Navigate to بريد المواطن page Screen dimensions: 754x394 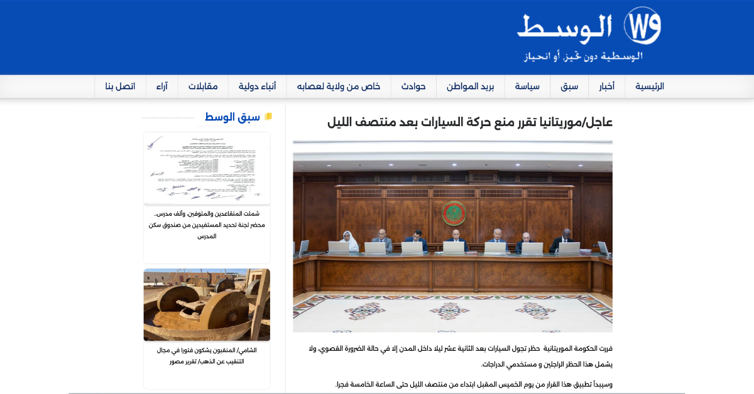(x=470, y=87)
